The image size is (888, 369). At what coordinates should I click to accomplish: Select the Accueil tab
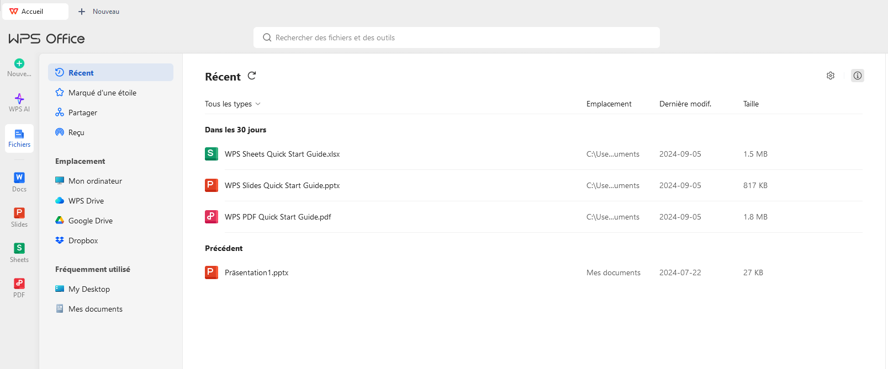pos(32,12)
